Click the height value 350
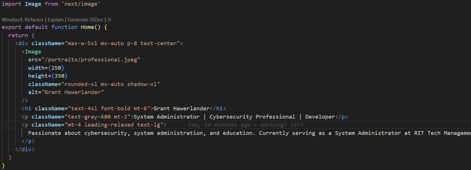The width and height of the screenshot is (471, 170). (x=59, y=76)
